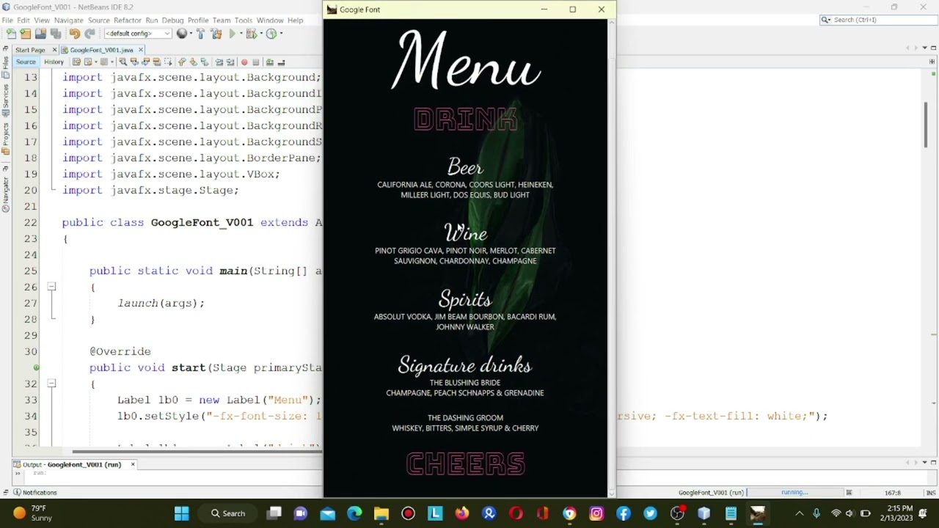Open the Profile Project dropdown arrow
Viewport: 939px width, 528px height.
coord(281,34)
